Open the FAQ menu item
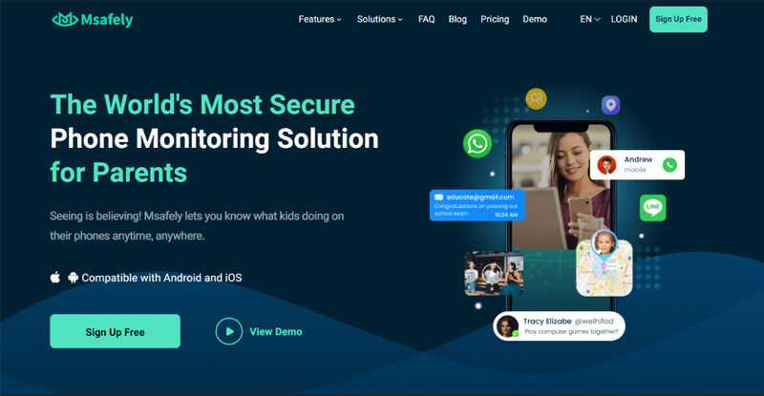 426,19
